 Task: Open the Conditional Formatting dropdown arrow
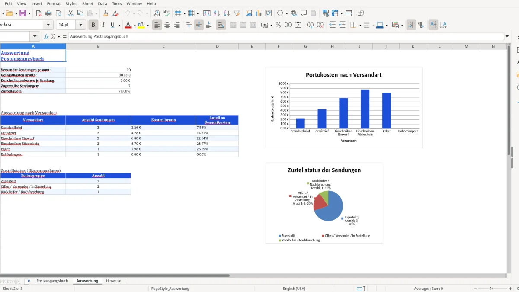pyautogui.click(x=402, y=25)
